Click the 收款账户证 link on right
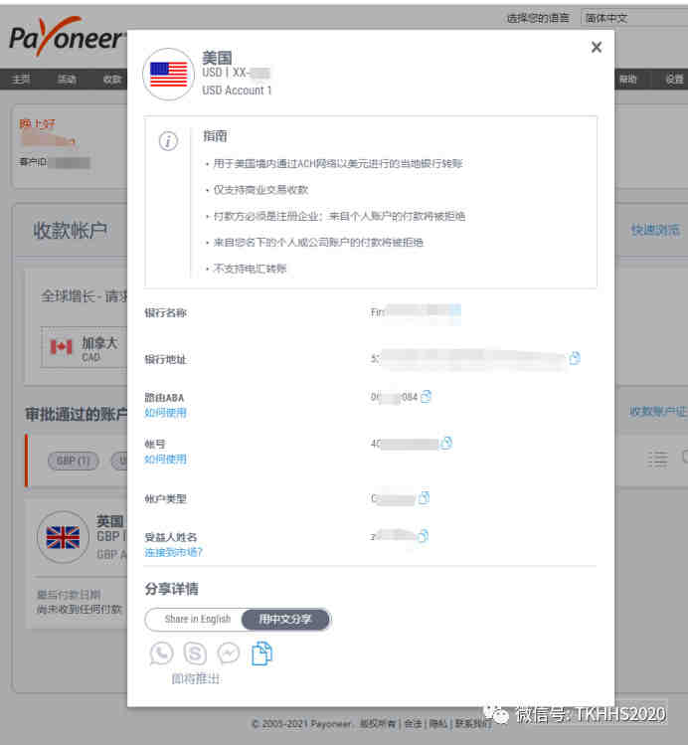Image resolution: width=688 pixels, height=745 pixels. click(658, 412)
